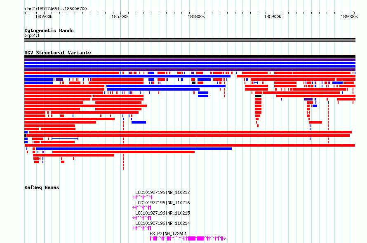The width and height of the screenshot is (367, 243).
Task: Click the right arrowhead of the ruler
Action: [x=354, y=13]
